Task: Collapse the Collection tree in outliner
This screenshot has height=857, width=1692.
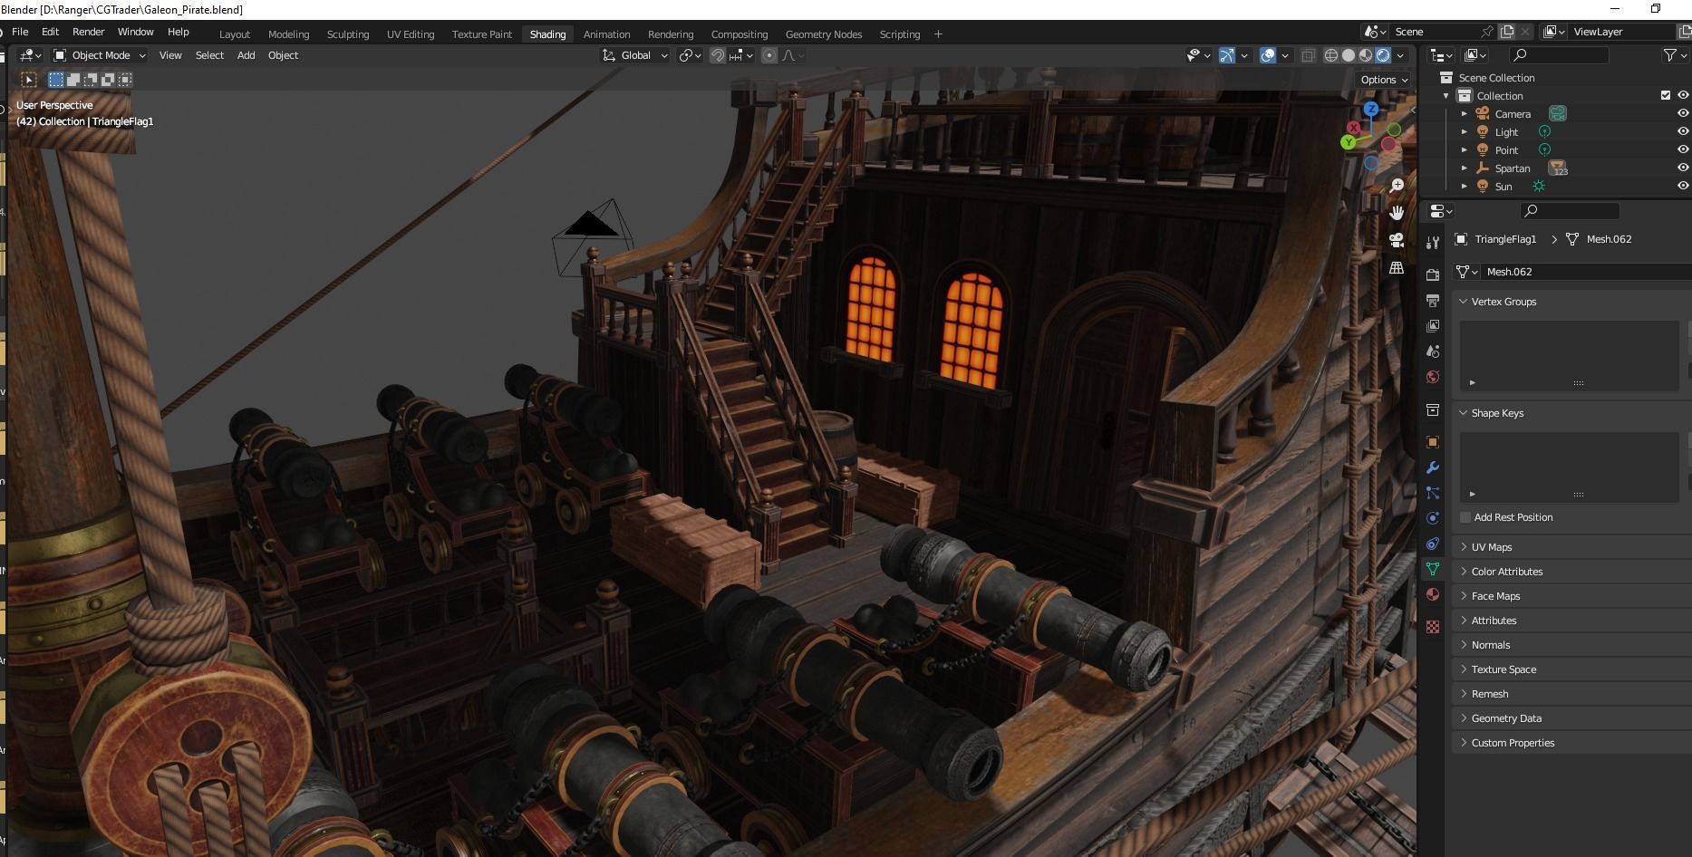Action: pyautogui.click(x=1445, y=96)
